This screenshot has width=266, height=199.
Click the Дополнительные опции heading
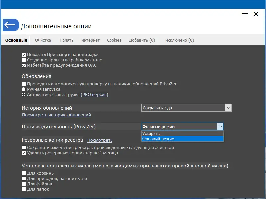(56, 26)
